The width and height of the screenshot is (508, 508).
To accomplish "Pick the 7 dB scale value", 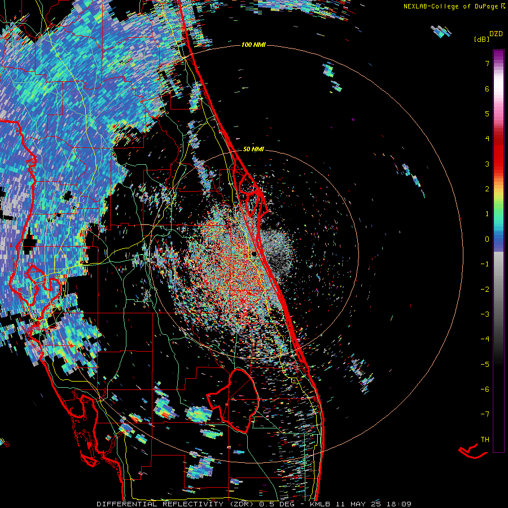I will click(x=487, y=63).
